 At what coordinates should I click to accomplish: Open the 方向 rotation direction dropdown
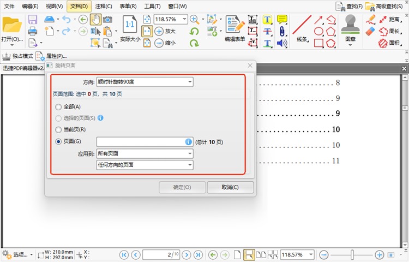click(x=145, y=82)
